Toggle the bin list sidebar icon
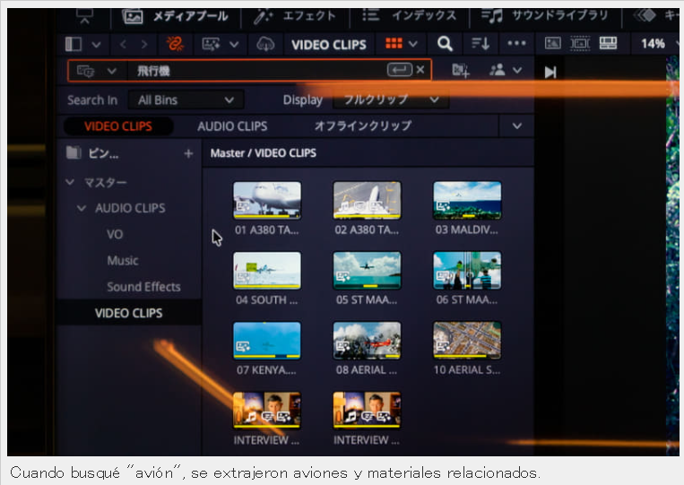The width and height of the screenshot is (684, 485). tap(74, 44)
